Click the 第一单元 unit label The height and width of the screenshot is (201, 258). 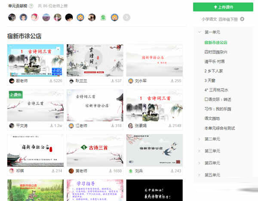[212, 32]
